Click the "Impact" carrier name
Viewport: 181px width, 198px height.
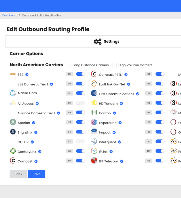tap(105, 132)
